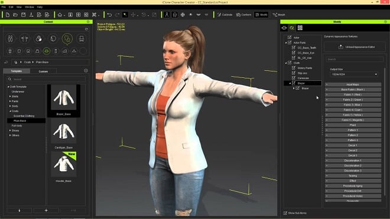
Task: Toggle the Skinny Pants checkbox
Action: (294, 68)
